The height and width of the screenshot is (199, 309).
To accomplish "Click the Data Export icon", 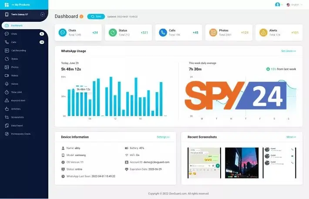I will 7,126.
